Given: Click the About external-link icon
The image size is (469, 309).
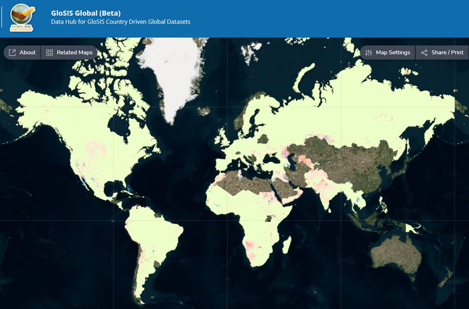Looking at the screenshot, I should pyautogui.click(x=12, y=53).
